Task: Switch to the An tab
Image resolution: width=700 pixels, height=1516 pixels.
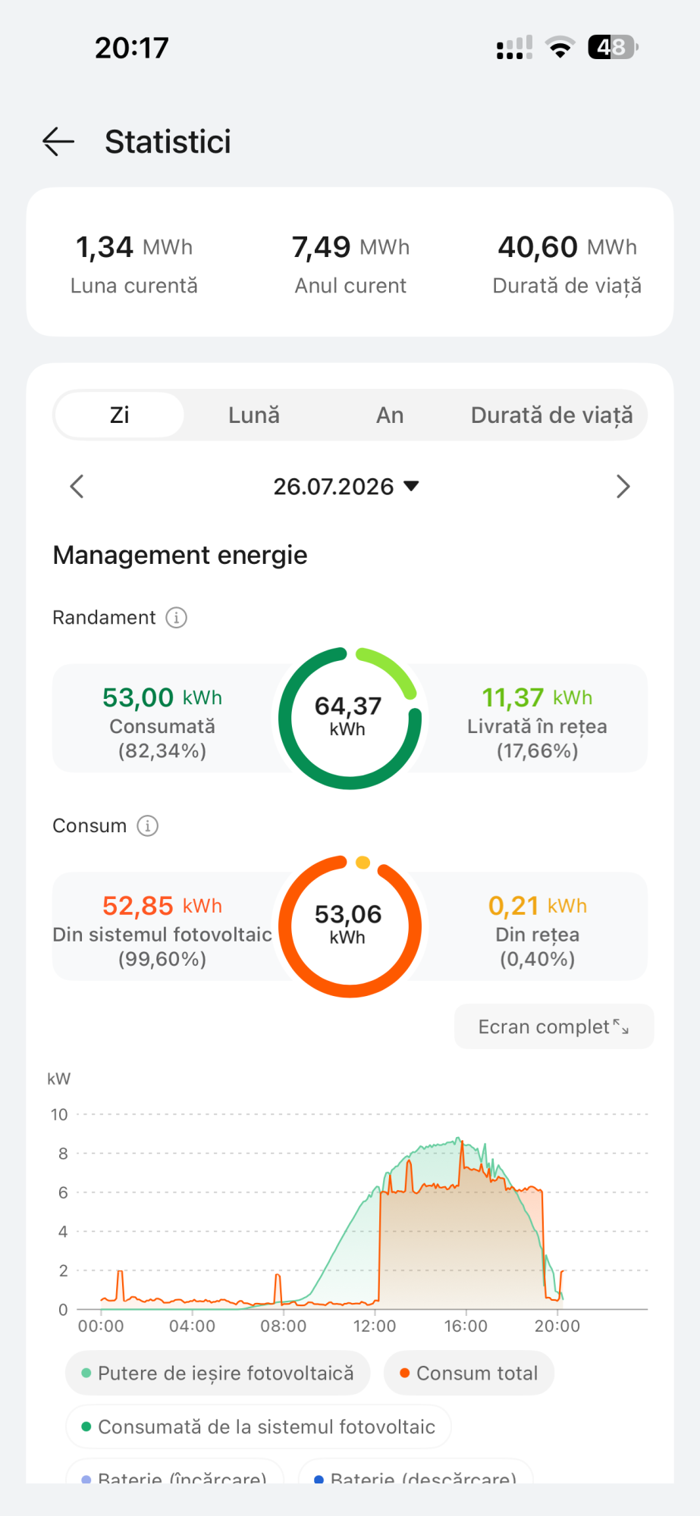Action: click(390, 415)
